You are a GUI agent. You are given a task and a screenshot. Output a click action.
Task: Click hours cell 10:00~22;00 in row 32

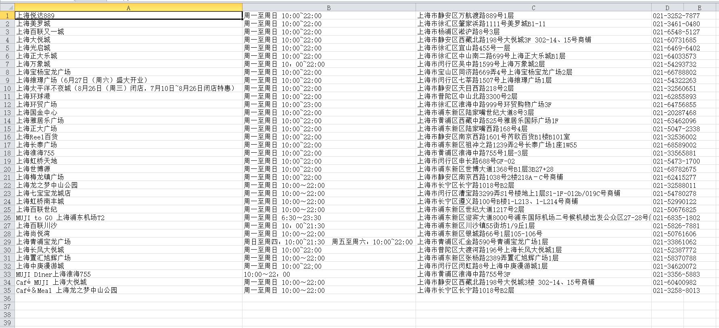(329, 266)
